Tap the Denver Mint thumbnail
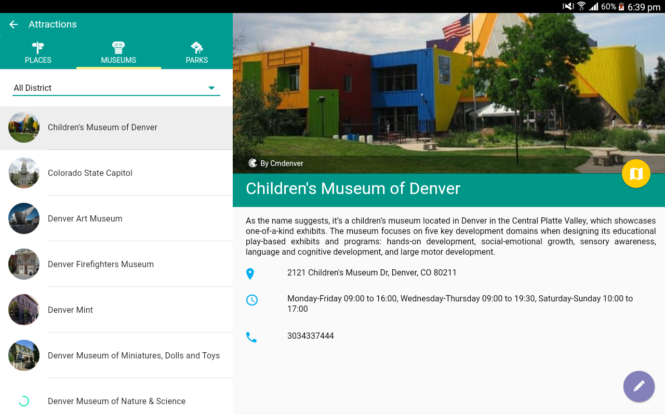This screenshot has height=415, width=665. tap(24, 310)
